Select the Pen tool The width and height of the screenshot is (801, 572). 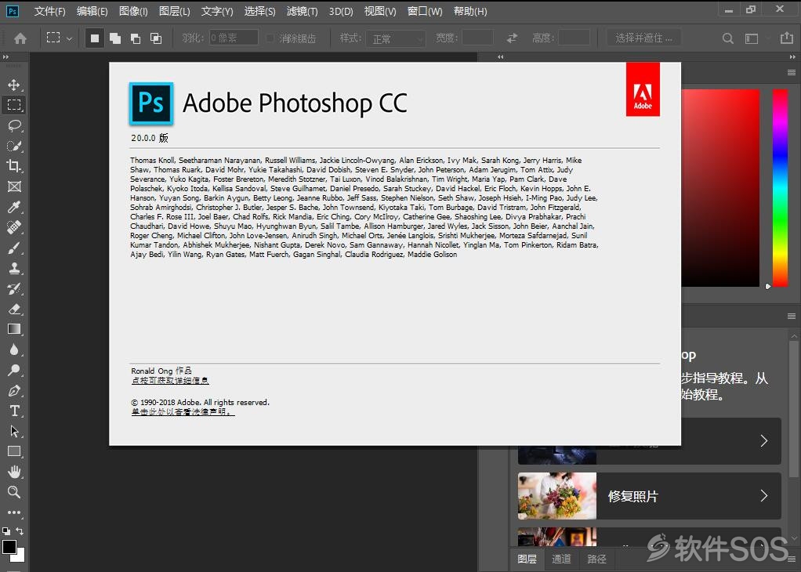tap(14, 391)
